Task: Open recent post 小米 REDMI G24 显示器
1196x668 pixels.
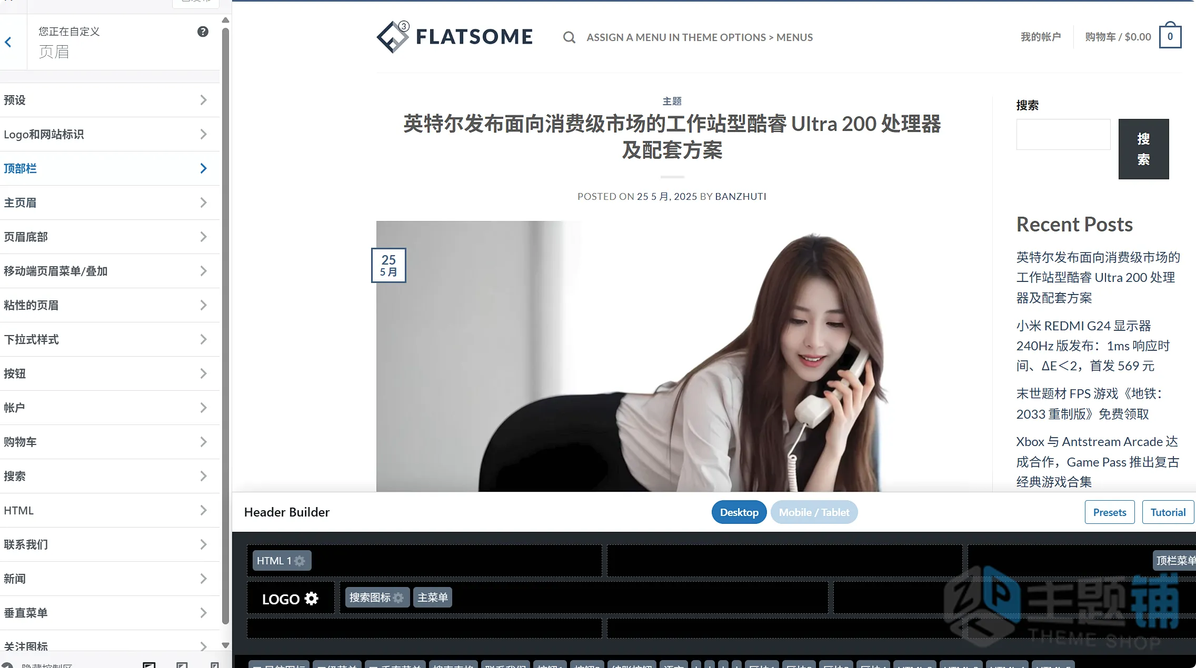Action: (x=1093, y=346)
